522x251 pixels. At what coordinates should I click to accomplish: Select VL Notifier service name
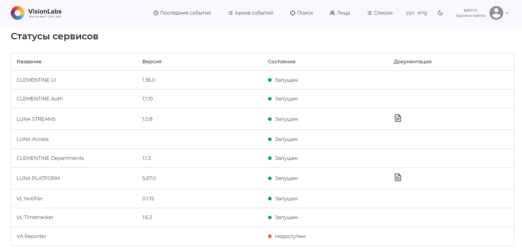pyautogui.click(x=30, y=199)
